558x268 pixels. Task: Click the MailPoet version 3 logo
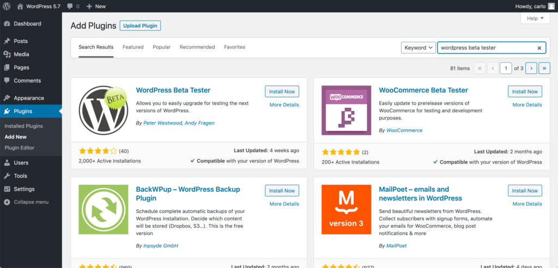click(346, 209)
